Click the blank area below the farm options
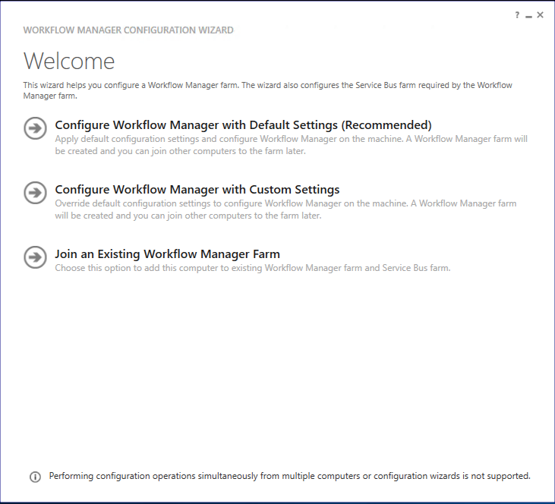Screen dimensions: 555x504 pyautogui.click(x=277, y=364)
